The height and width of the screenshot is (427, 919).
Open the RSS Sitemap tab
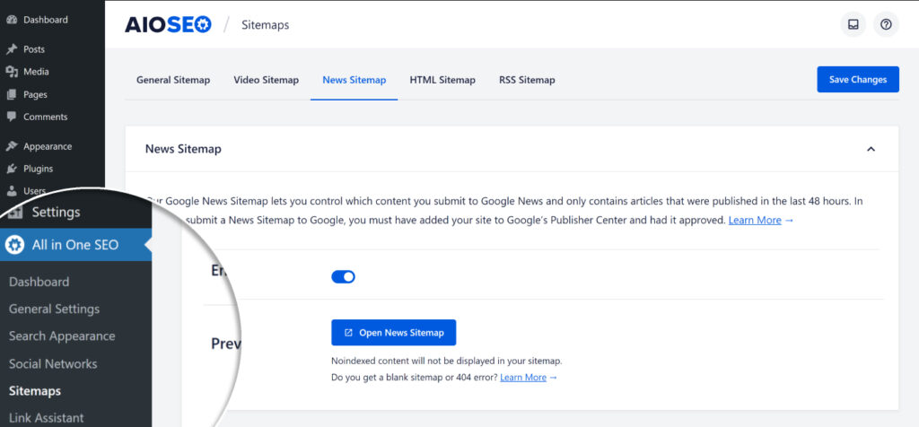pyautogui.click(x=527, y=80)
